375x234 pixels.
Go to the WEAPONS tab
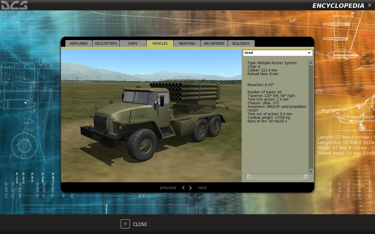(187, 43)
